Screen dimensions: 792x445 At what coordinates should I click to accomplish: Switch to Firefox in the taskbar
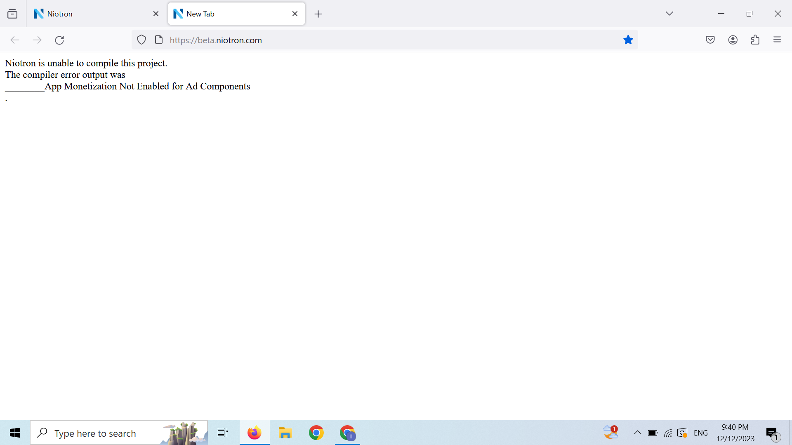point(255,433)
